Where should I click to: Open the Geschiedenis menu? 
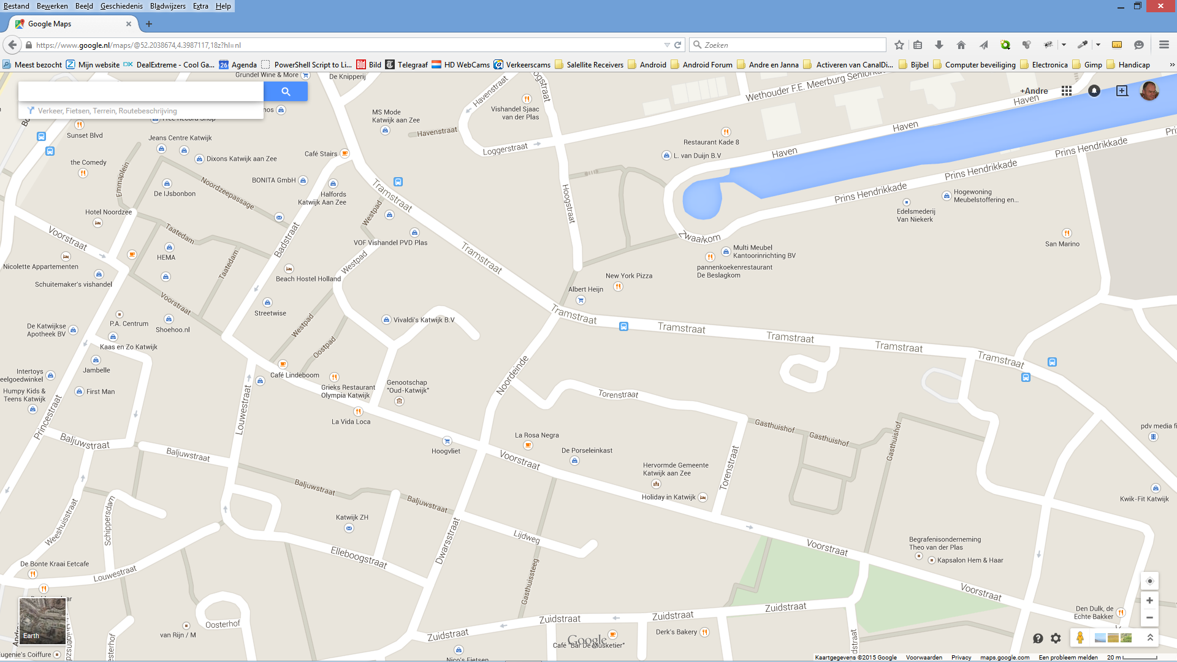[x=121, y=6]
